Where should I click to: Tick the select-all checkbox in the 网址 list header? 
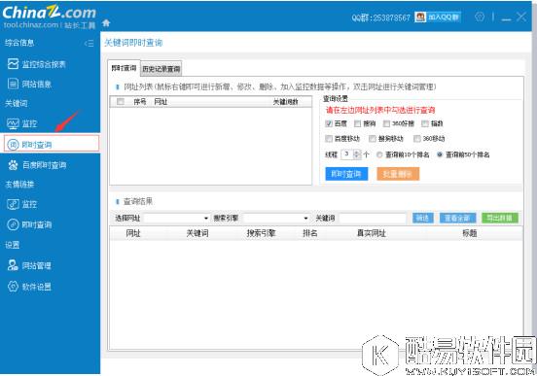pyautogui.click(x=121, y=102)
